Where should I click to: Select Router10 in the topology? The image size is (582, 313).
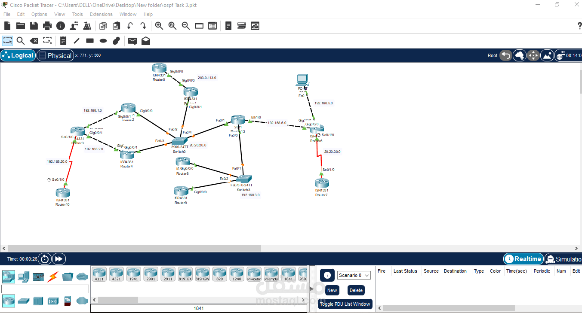[x=63, y=193]
